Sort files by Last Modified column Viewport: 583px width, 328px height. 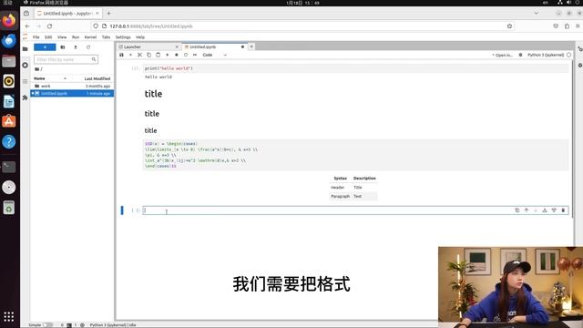97,78
